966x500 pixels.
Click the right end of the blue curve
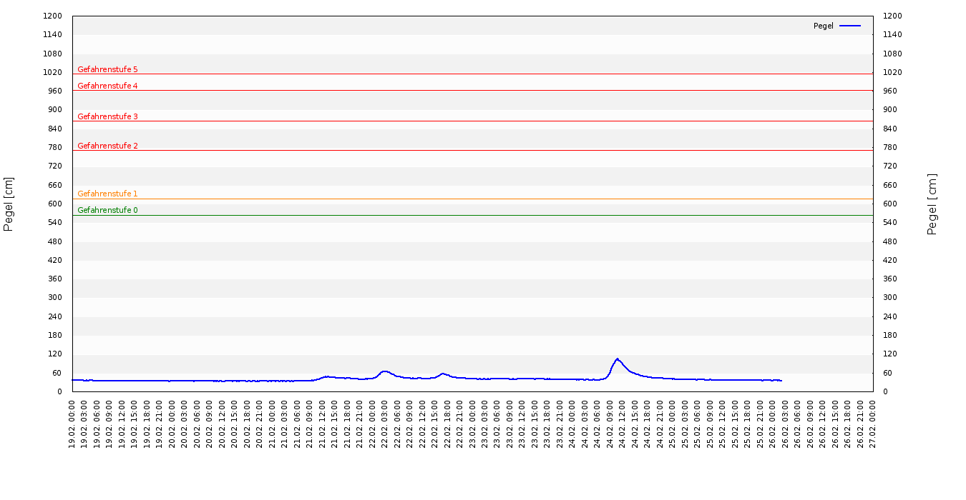click(781, 381)
